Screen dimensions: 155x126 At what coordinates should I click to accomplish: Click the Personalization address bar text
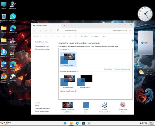tap(70, 30)
